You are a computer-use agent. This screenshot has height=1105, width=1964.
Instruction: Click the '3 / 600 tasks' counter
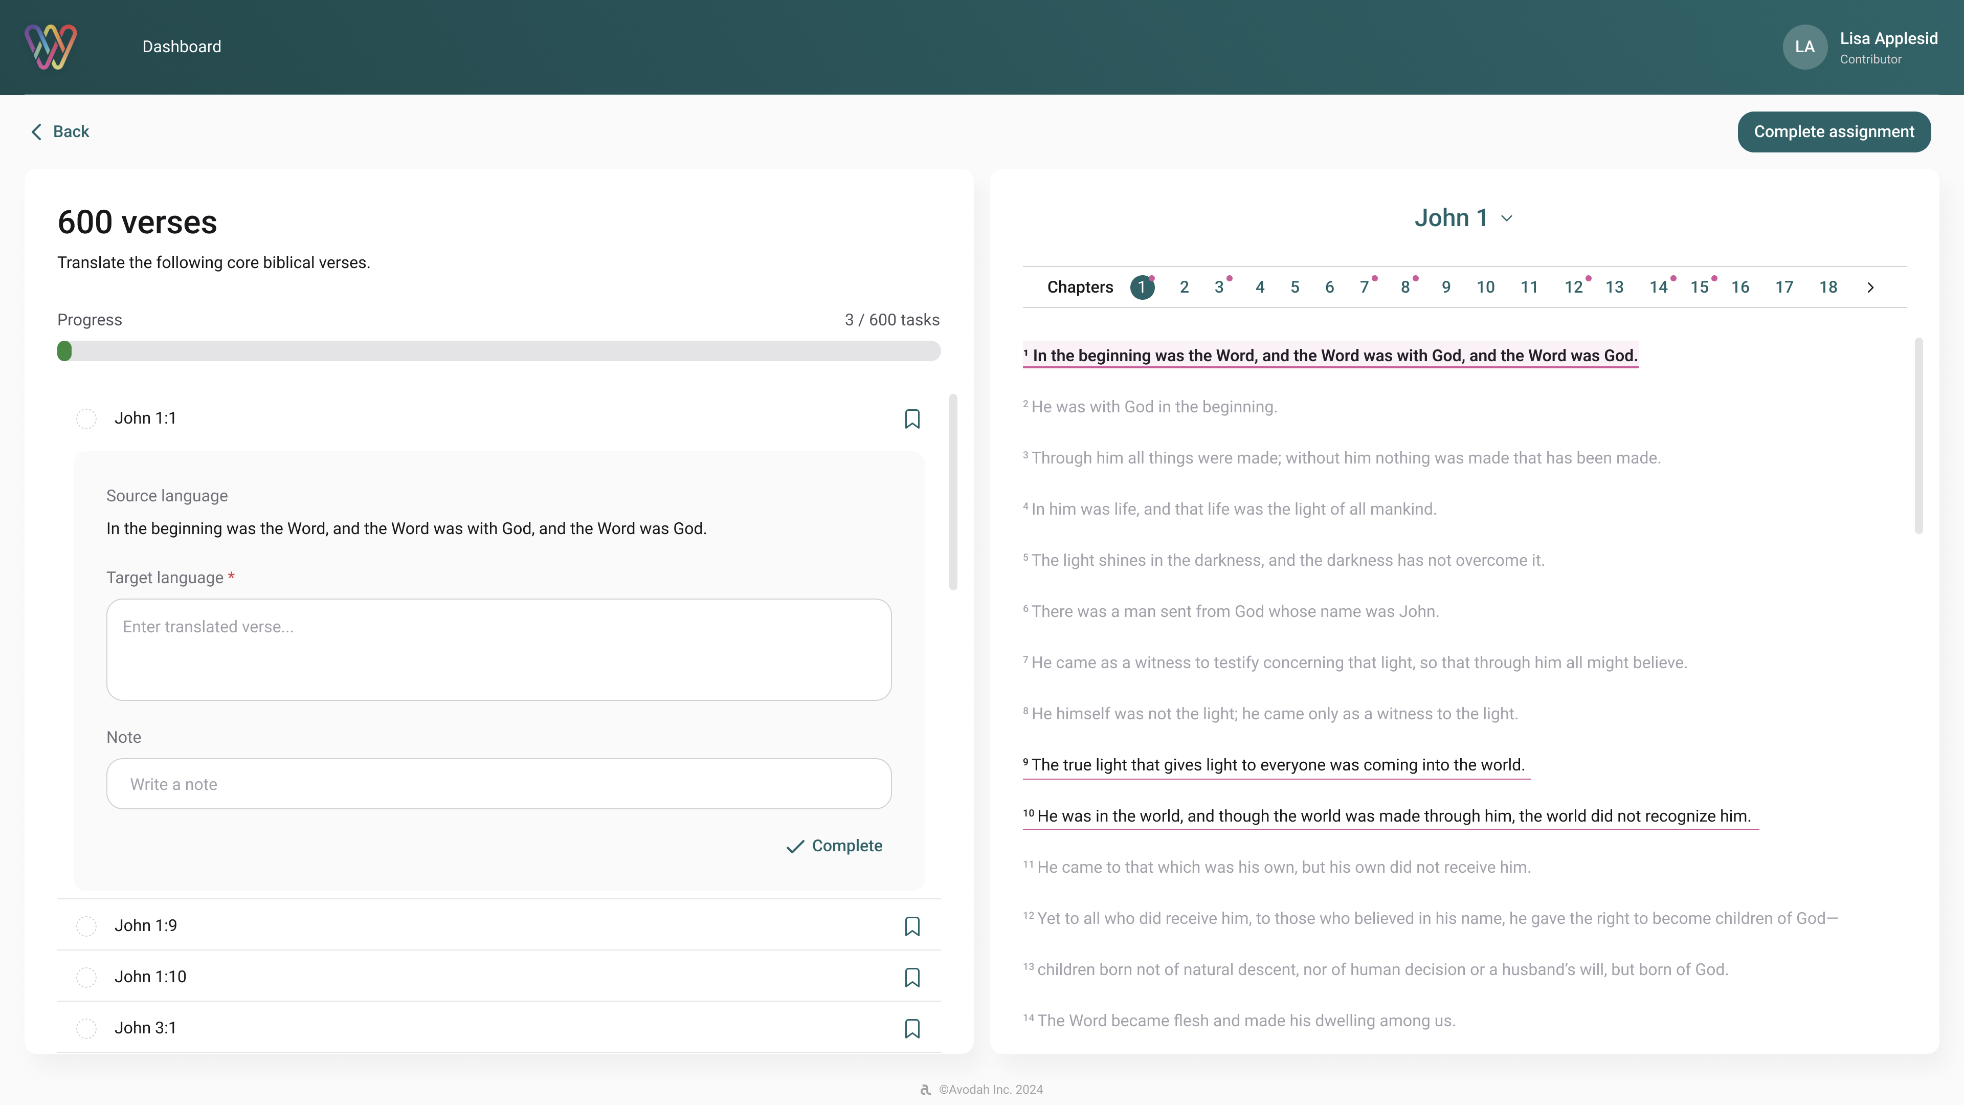(892, 320)
